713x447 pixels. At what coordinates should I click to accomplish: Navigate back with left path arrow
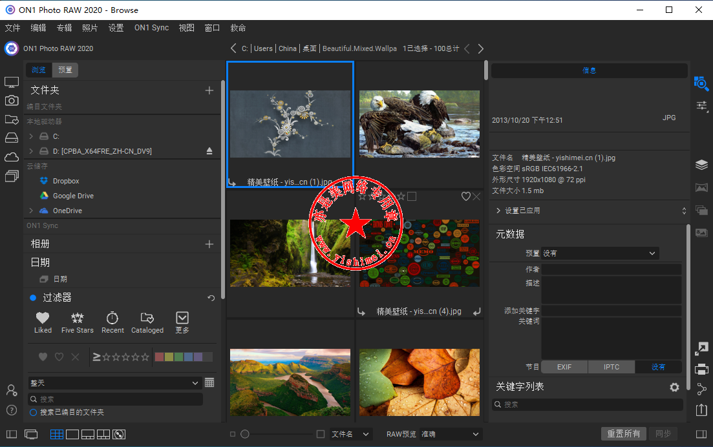click(233, 48)
